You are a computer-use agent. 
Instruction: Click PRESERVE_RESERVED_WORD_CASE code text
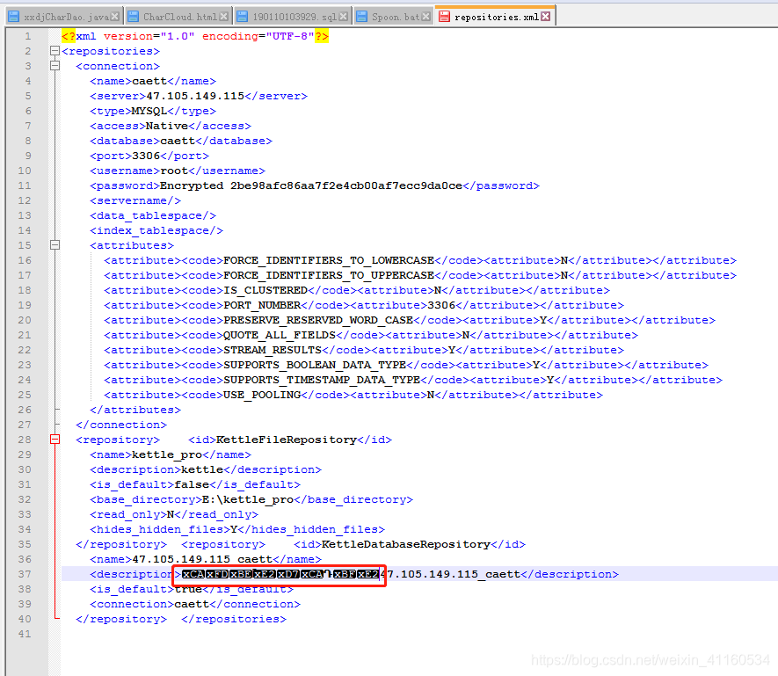click(x=318, y=320)
